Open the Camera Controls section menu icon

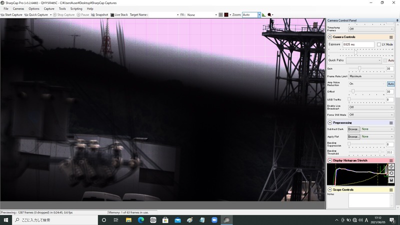tap(391, 37)
